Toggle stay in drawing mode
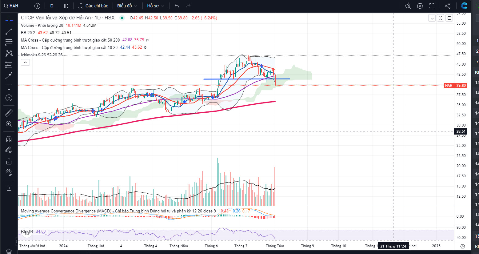This screenshot has height=254, width=479. [x=9, y=150]
